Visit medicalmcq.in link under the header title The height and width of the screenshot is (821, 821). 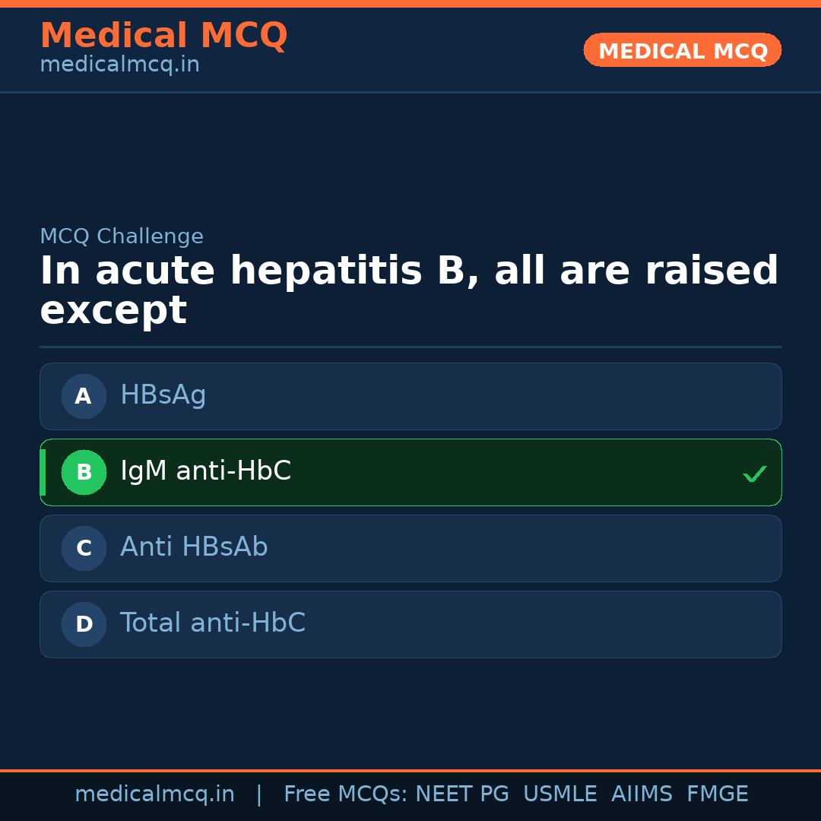[119, 65]
